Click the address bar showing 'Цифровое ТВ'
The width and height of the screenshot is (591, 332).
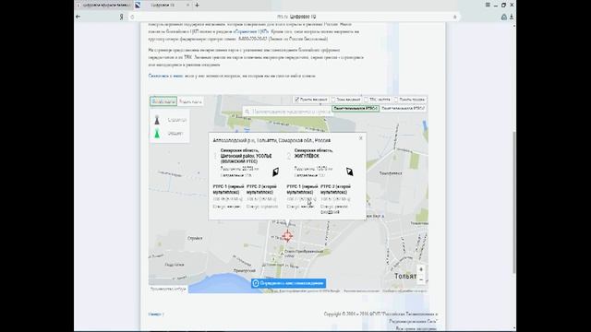tap(295, 17)
